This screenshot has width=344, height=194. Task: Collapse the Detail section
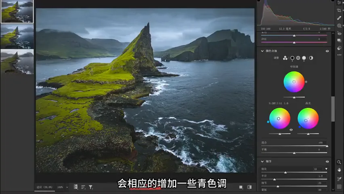pyautogui.click(x=262, y=162)
